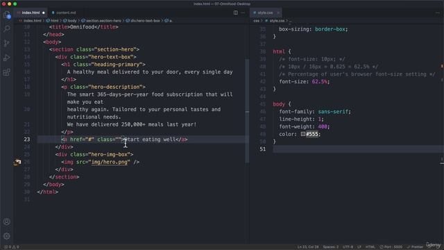Screen dimensions: 444x250
Task: Close the style.css tab
Action: tap(278, 12)
